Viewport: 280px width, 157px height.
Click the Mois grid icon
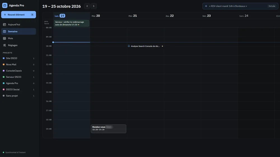click(x=4, y=38)
